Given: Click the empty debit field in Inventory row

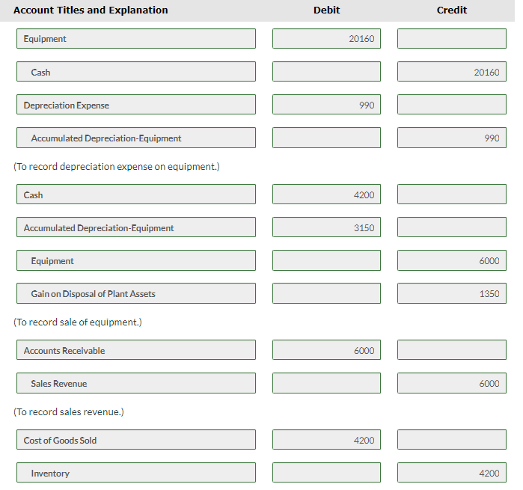Looking at the screenshot, I should tap(326, 472).
